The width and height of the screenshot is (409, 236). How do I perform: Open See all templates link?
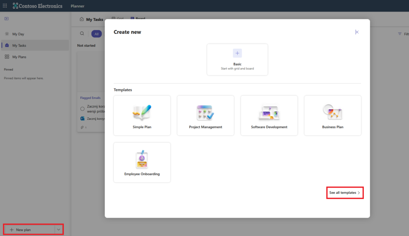pos(345,192)
